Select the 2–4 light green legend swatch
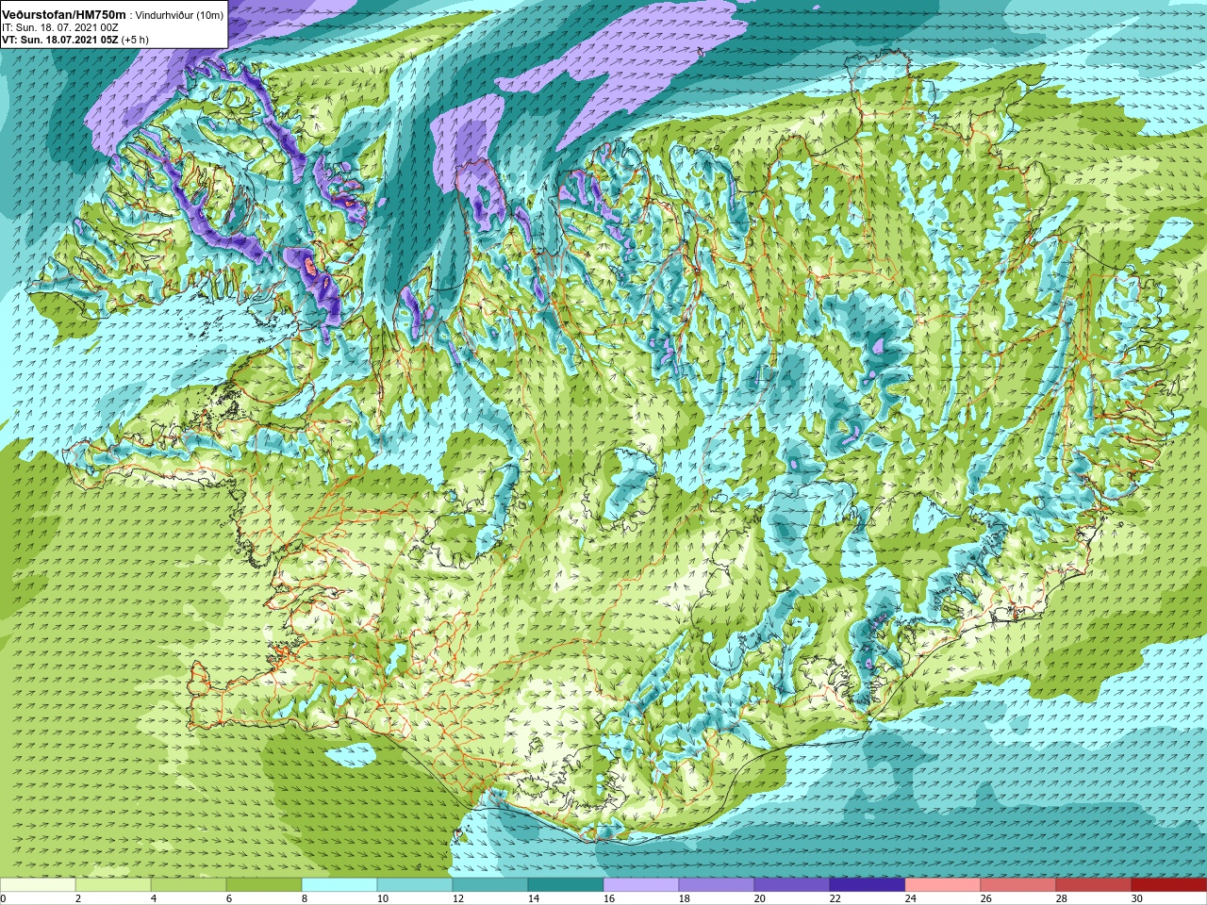The width and height of the screenshot is (1207, 905). (x=113, y=885)
